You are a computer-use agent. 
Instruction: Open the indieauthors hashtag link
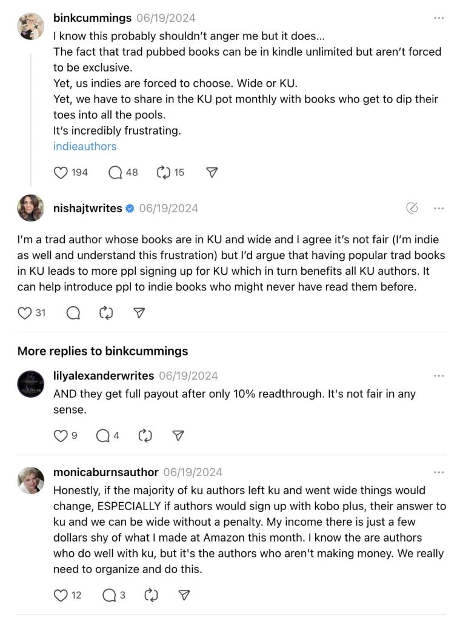[x=85, y=146]
